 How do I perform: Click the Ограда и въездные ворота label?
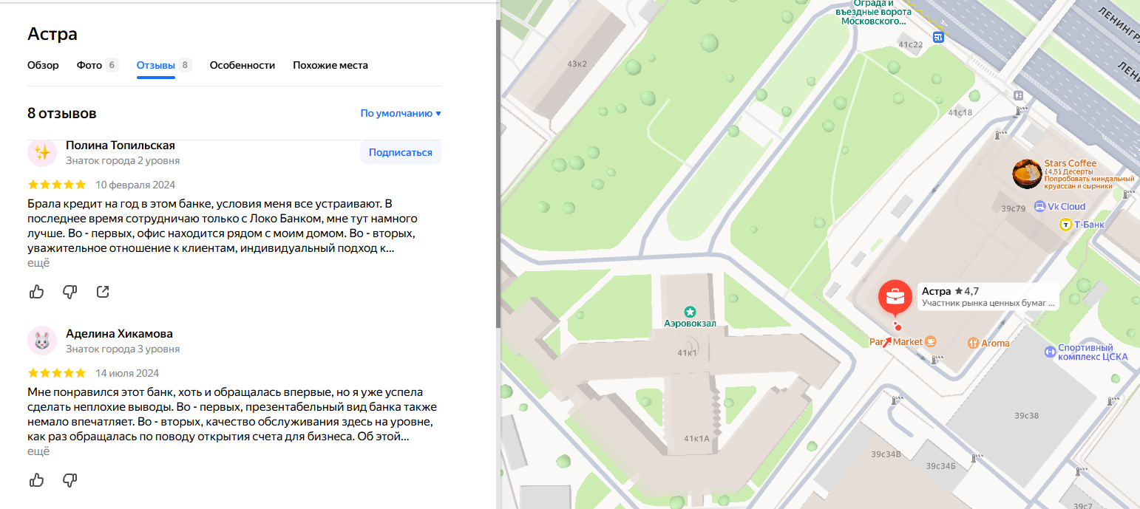tap(874, 13)
